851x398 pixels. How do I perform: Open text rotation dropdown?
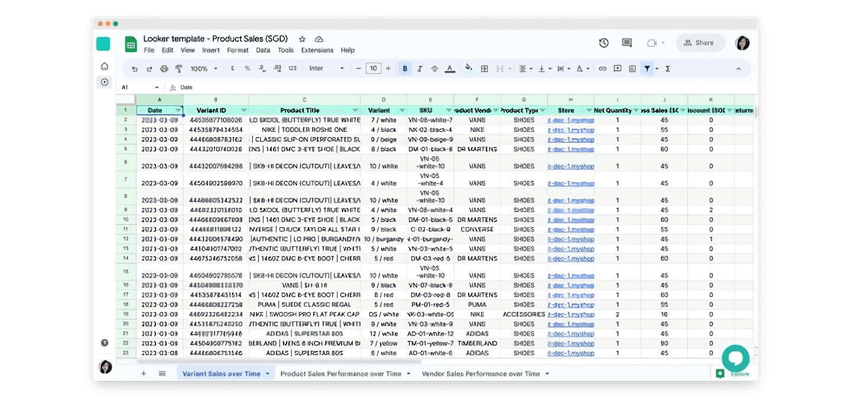(583, 68)
